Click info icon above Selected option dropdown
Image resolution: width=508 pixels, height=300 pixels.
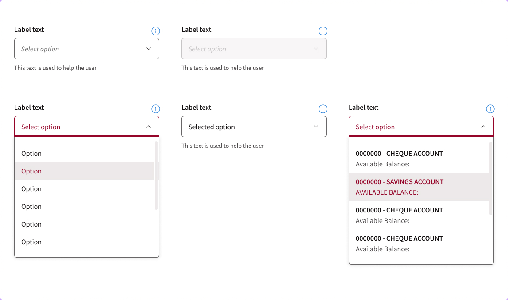pos(323,109)
